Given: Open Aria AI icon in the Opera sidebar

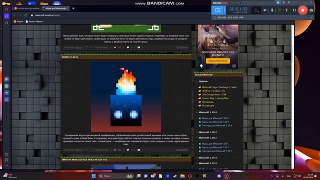Looking at the screenshot, I should 6,79.
